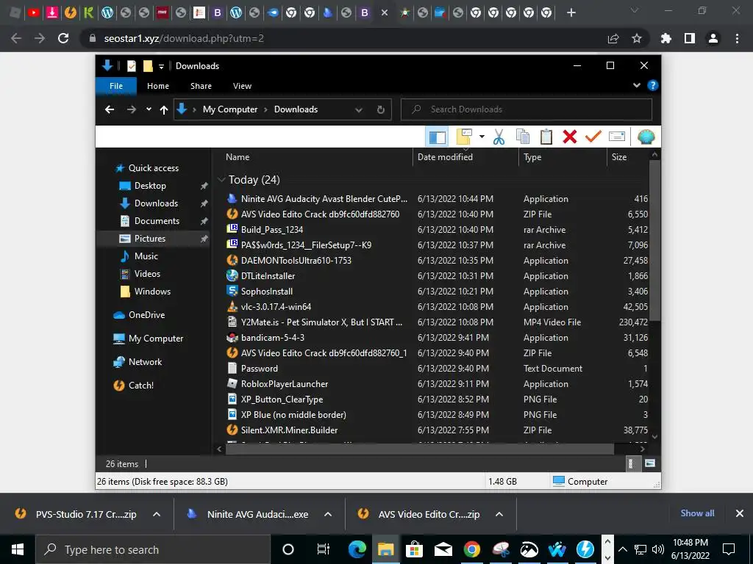Open address bar history dropdown
Image resolution: width=753 pixels, height=564 pixels.
359,110
